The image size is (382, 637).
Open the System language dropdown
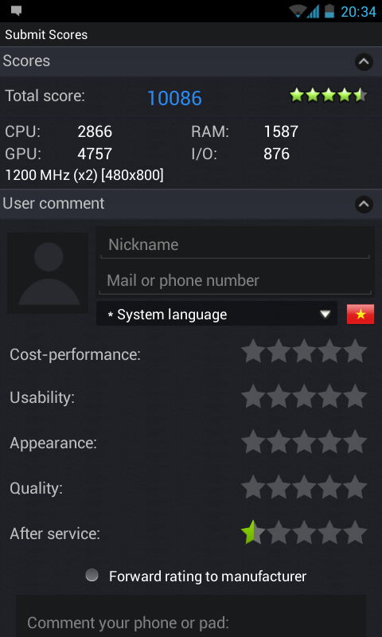216,313
